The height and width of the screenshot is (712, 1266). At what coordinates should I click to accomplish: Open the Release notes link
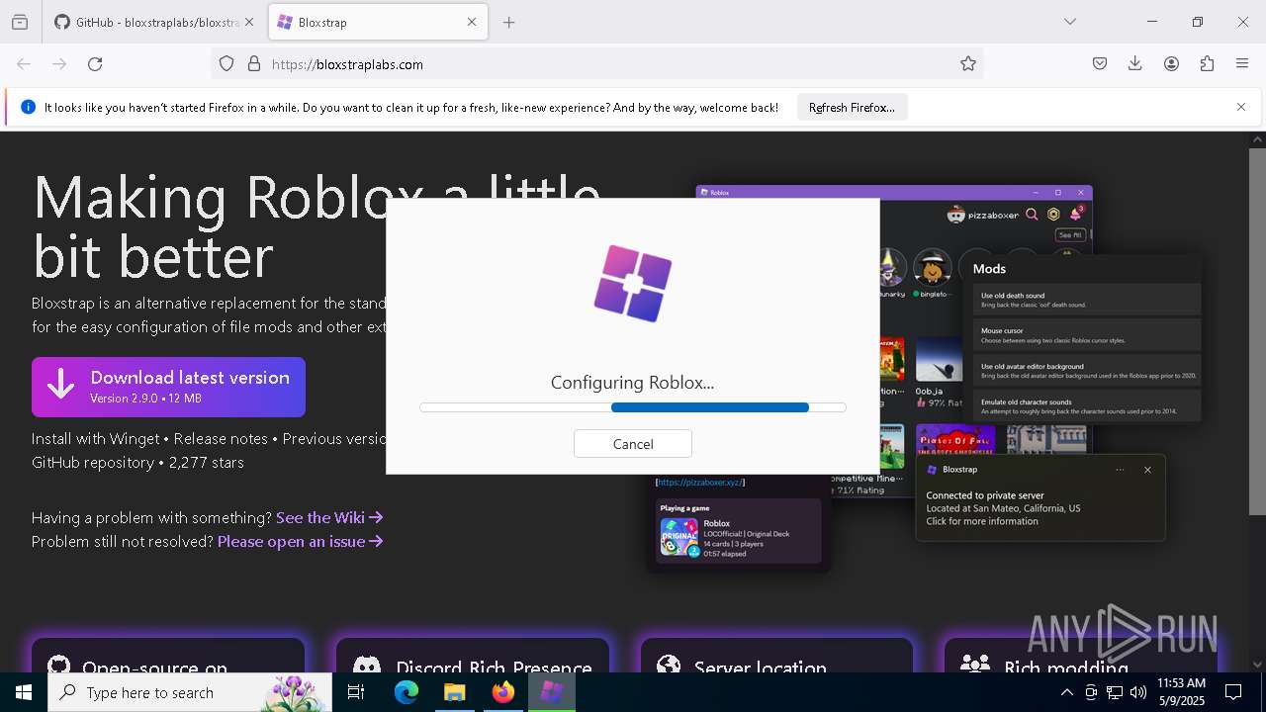click(x=221, y=438)
